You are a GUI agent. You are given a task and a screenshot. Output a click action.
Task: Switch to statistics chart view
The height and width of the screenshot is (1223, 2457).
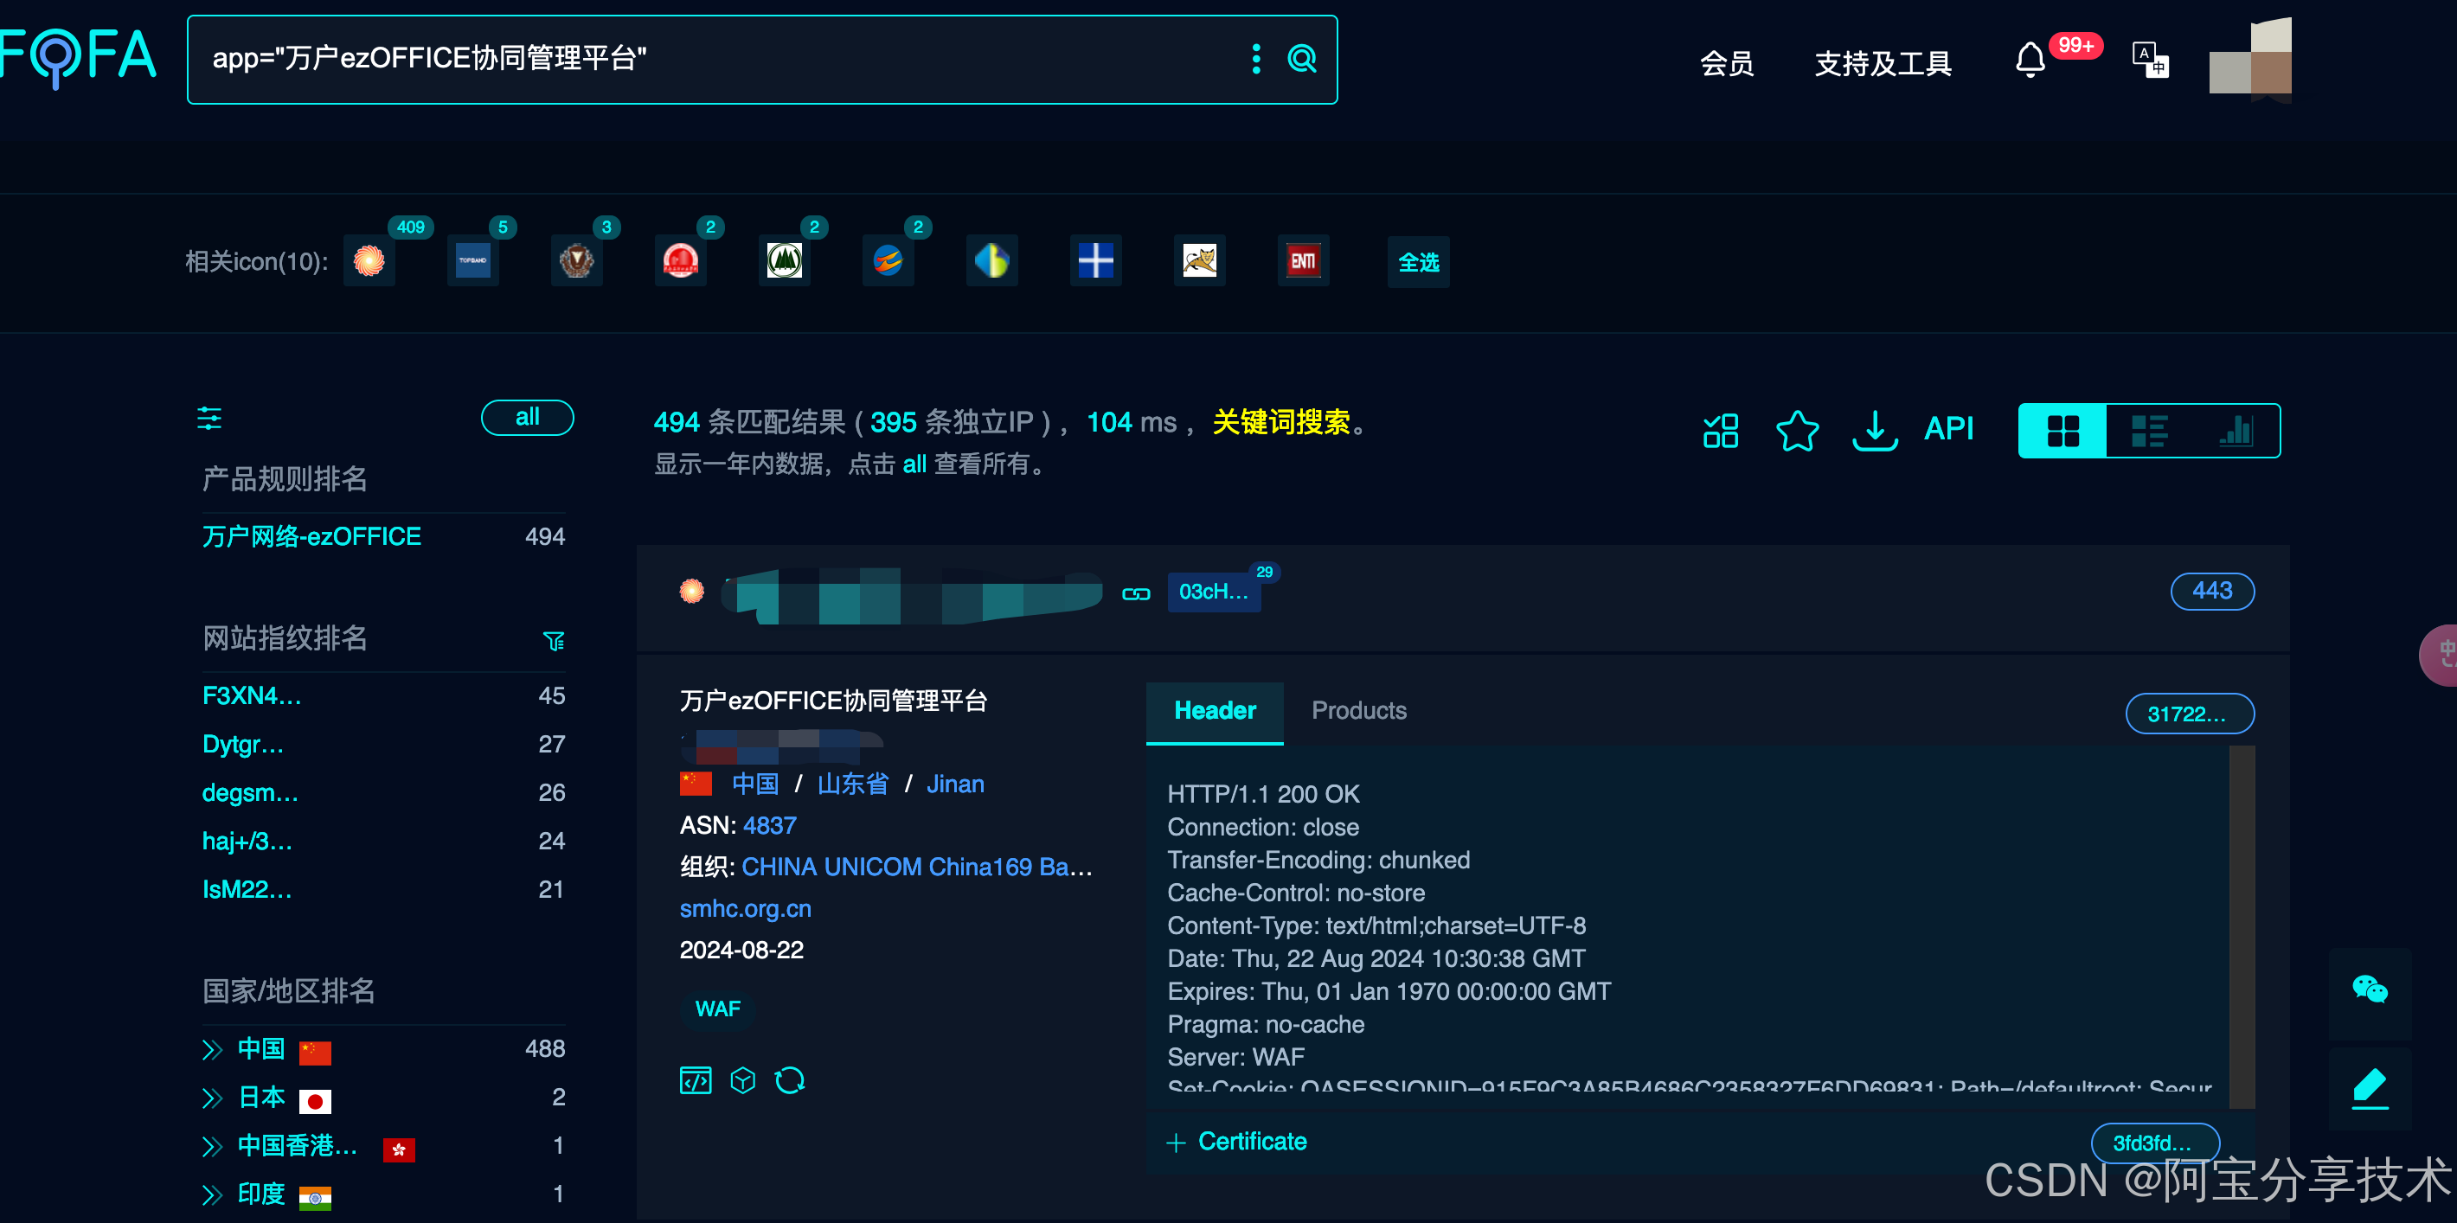pos(2236,431)
